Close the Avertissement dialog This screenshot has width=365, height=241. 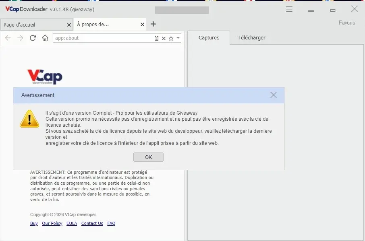tap(274, 95)
